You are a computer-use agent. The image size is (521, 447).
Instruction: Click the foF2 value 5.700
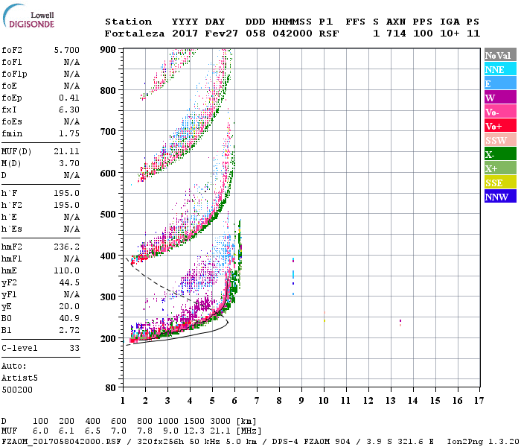tap(67, 50)
